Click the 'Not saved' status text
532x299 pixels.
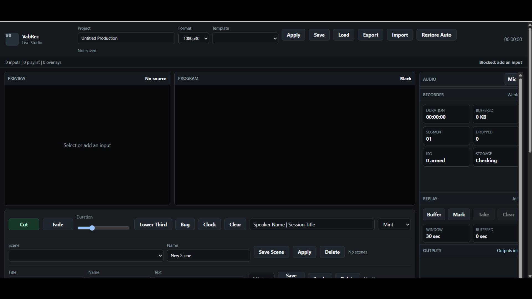pyautogui.click(x=87, y=51)
